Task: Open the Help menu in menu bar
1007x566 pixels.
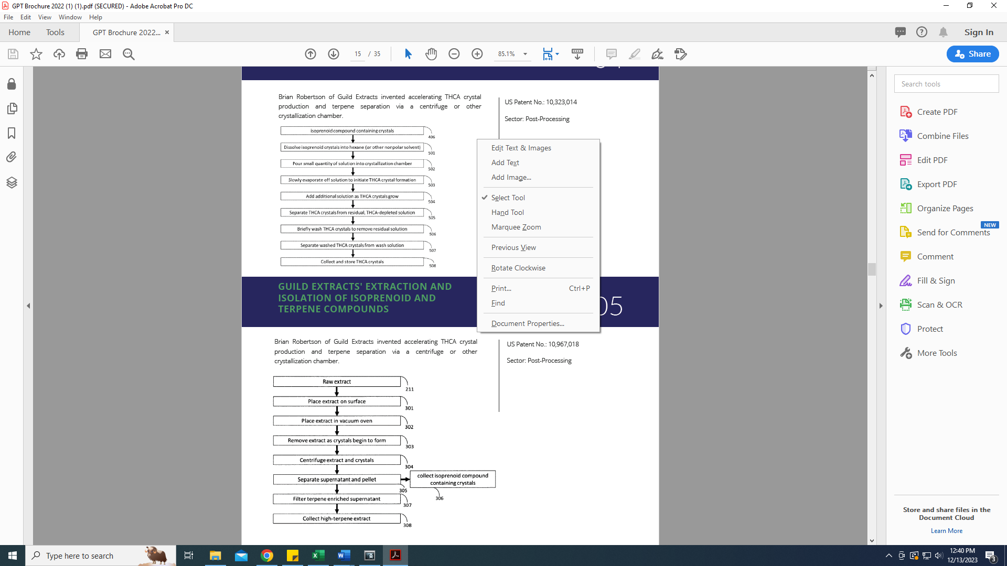Action: click(x=95, y=17)
